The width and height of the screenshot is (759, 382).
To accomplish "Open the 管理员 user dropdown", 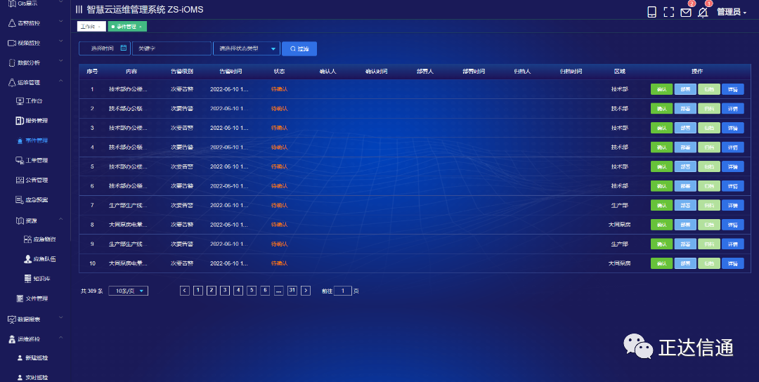I will tap(731, 12).
